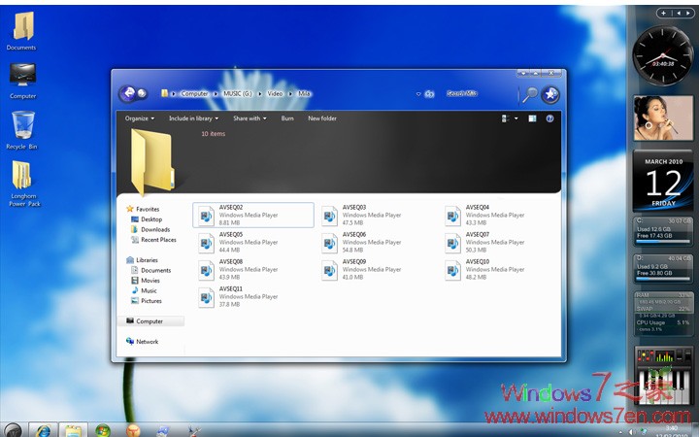Expand the arrow after Computer breadcrumb
This screenshot has height=437, width=699.
pyautogui.click(x=215, y=93)
